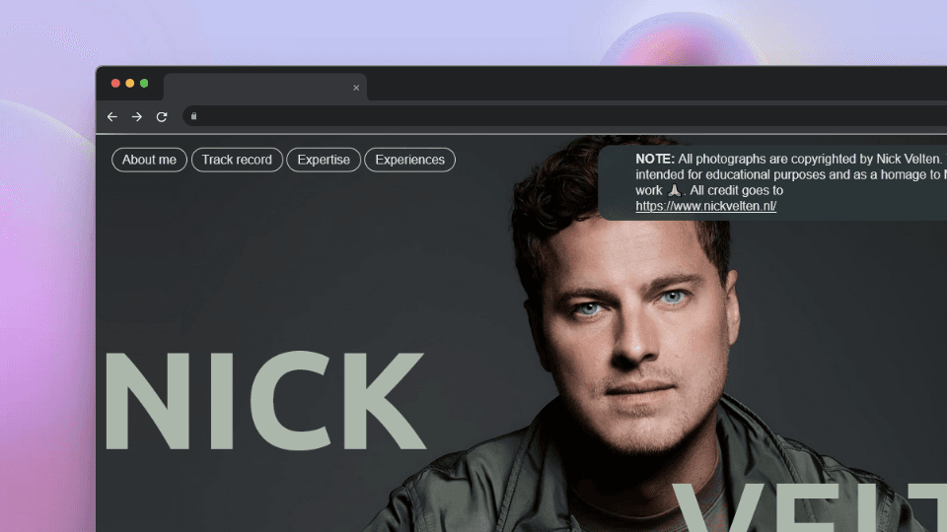Screen dimensions: 947x532
Task: Reload the page with the refresh icon
Action: coord(162,116)
